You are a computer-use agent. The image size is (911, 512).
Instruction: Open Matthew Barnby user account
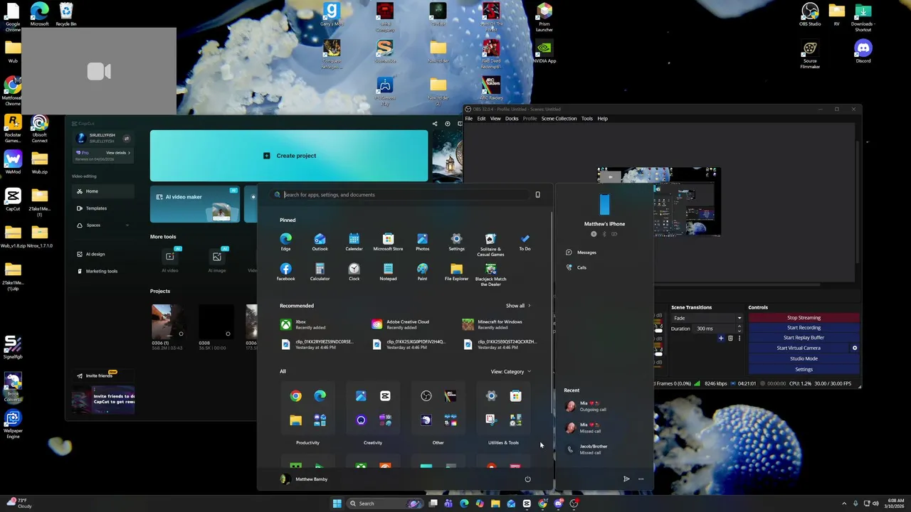pyautogui.click(x=305, y=479)
